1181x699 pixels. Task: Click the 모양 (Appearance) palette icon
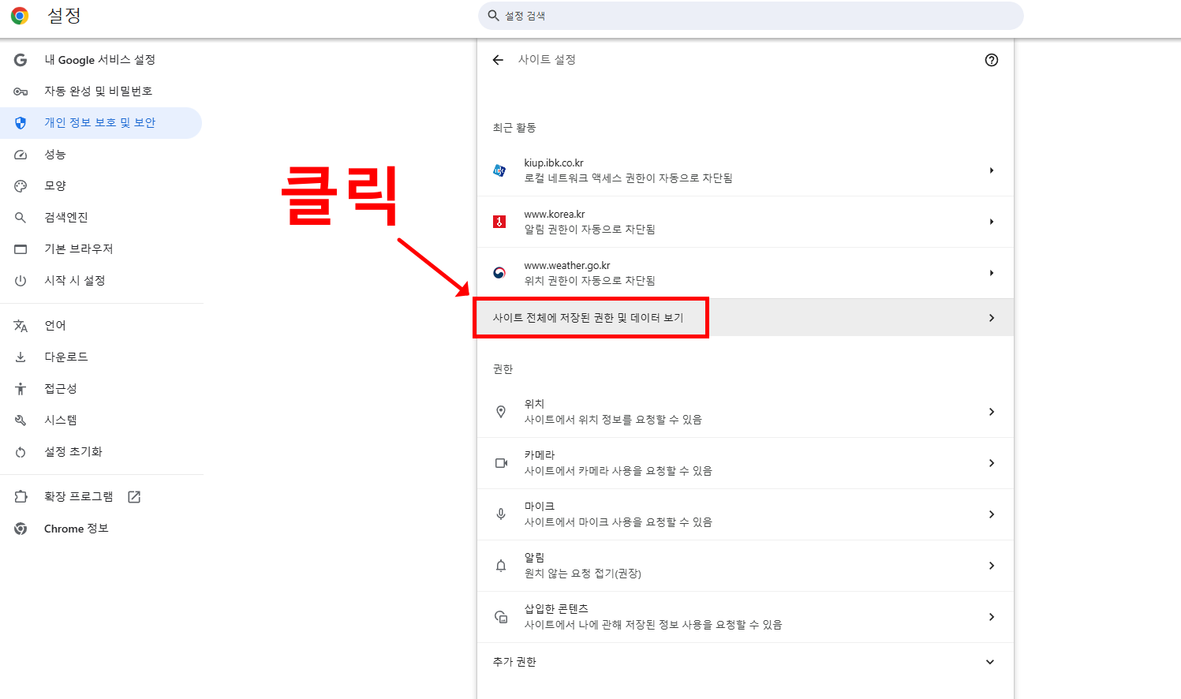(x=19, y=185)
